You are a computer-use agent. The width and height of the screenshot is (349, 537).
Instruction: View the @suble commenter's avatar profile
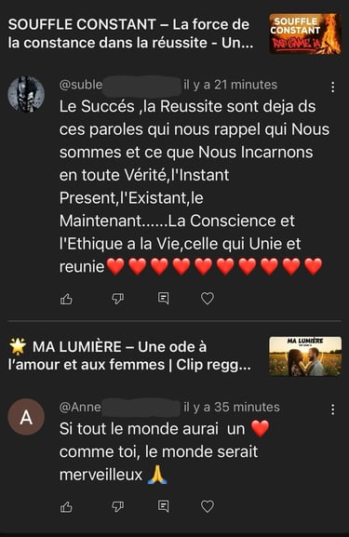pos(26,94)
